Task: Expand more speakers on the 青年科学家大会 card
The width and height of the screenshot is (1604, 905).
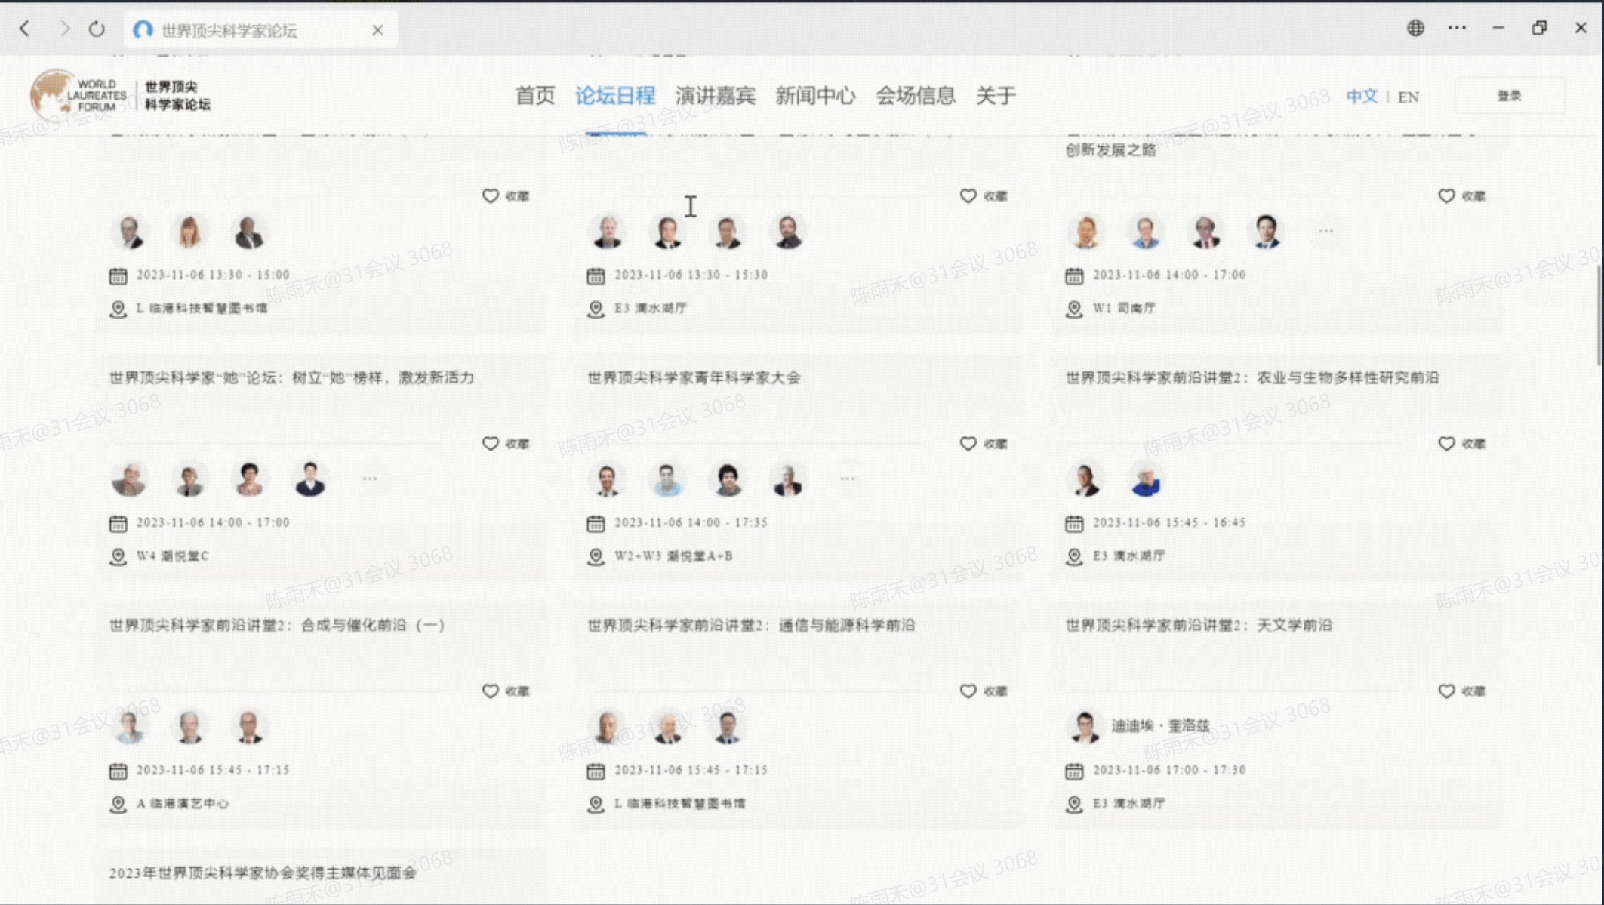Action: [847, 478]
